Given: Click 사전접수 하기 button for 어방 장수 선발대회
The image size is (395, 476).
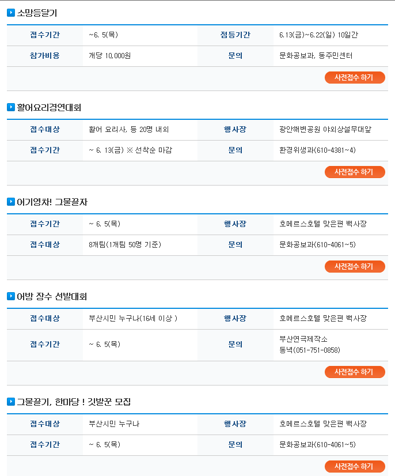Looking at the screenshot, I should [355, 372].
